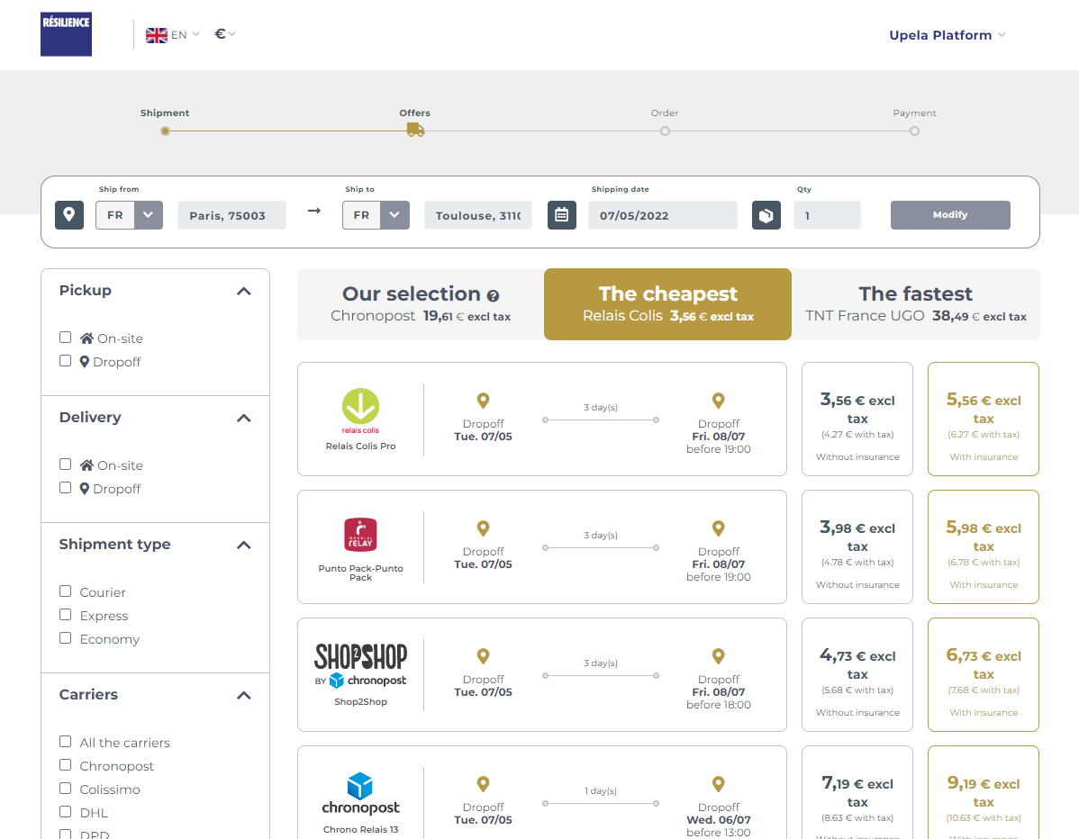Screen dimensions: 1079x839
Task: Enable the Express shipment type filter
Action: (x=66, y=614)
